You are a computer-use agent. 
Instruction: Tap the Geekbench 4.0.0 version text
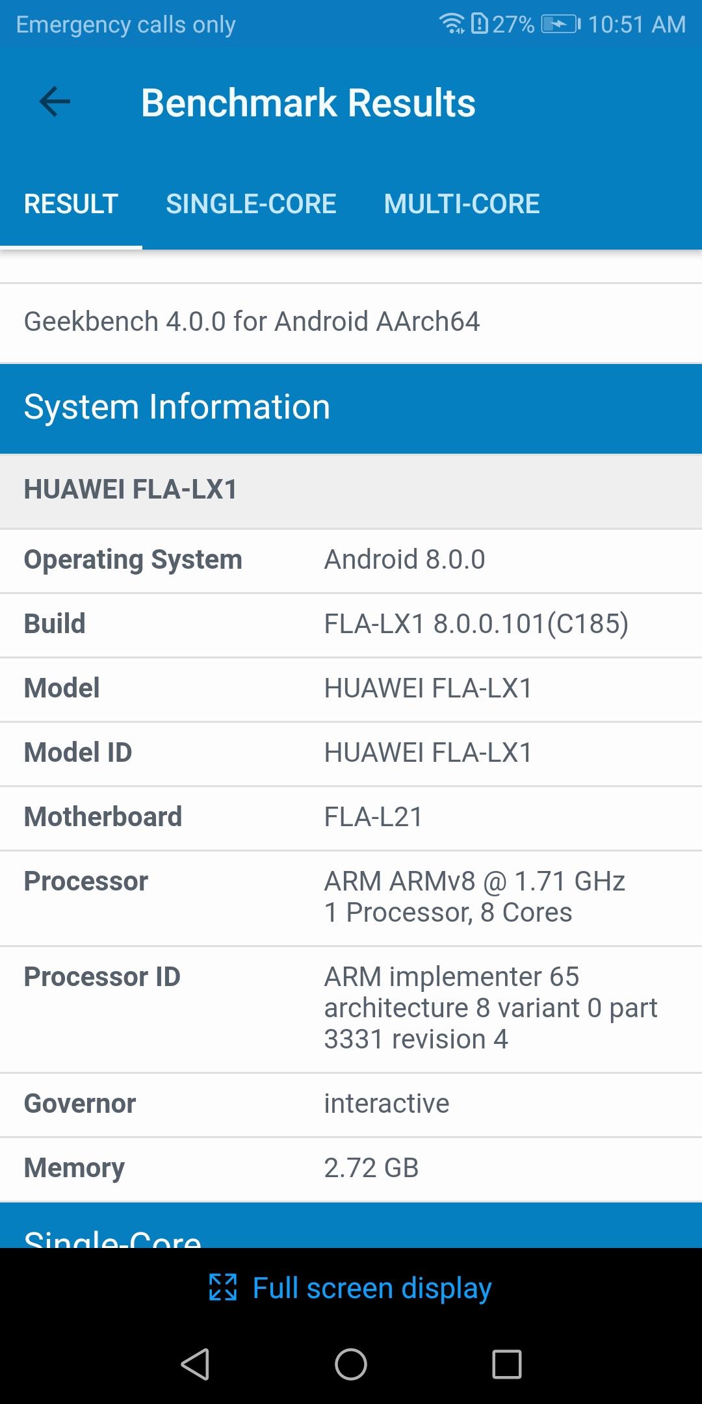pyautogui.click(x=252, y=322)
